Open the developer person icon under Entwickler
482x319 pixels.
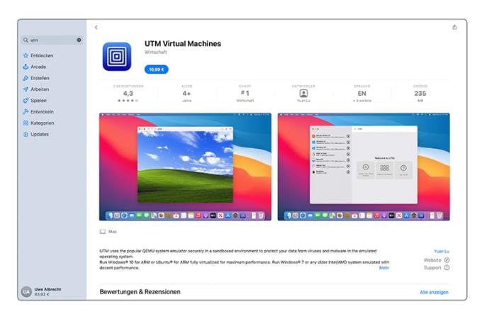pos(303,93)
